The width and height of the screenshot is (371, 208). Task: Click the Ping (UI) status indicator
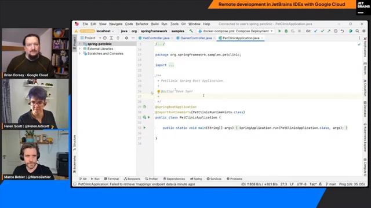pyautogui.click(x=352, y=184)
